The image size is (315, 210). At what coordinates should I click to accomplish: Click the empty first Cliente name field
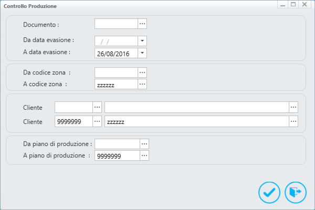(197, 107)
